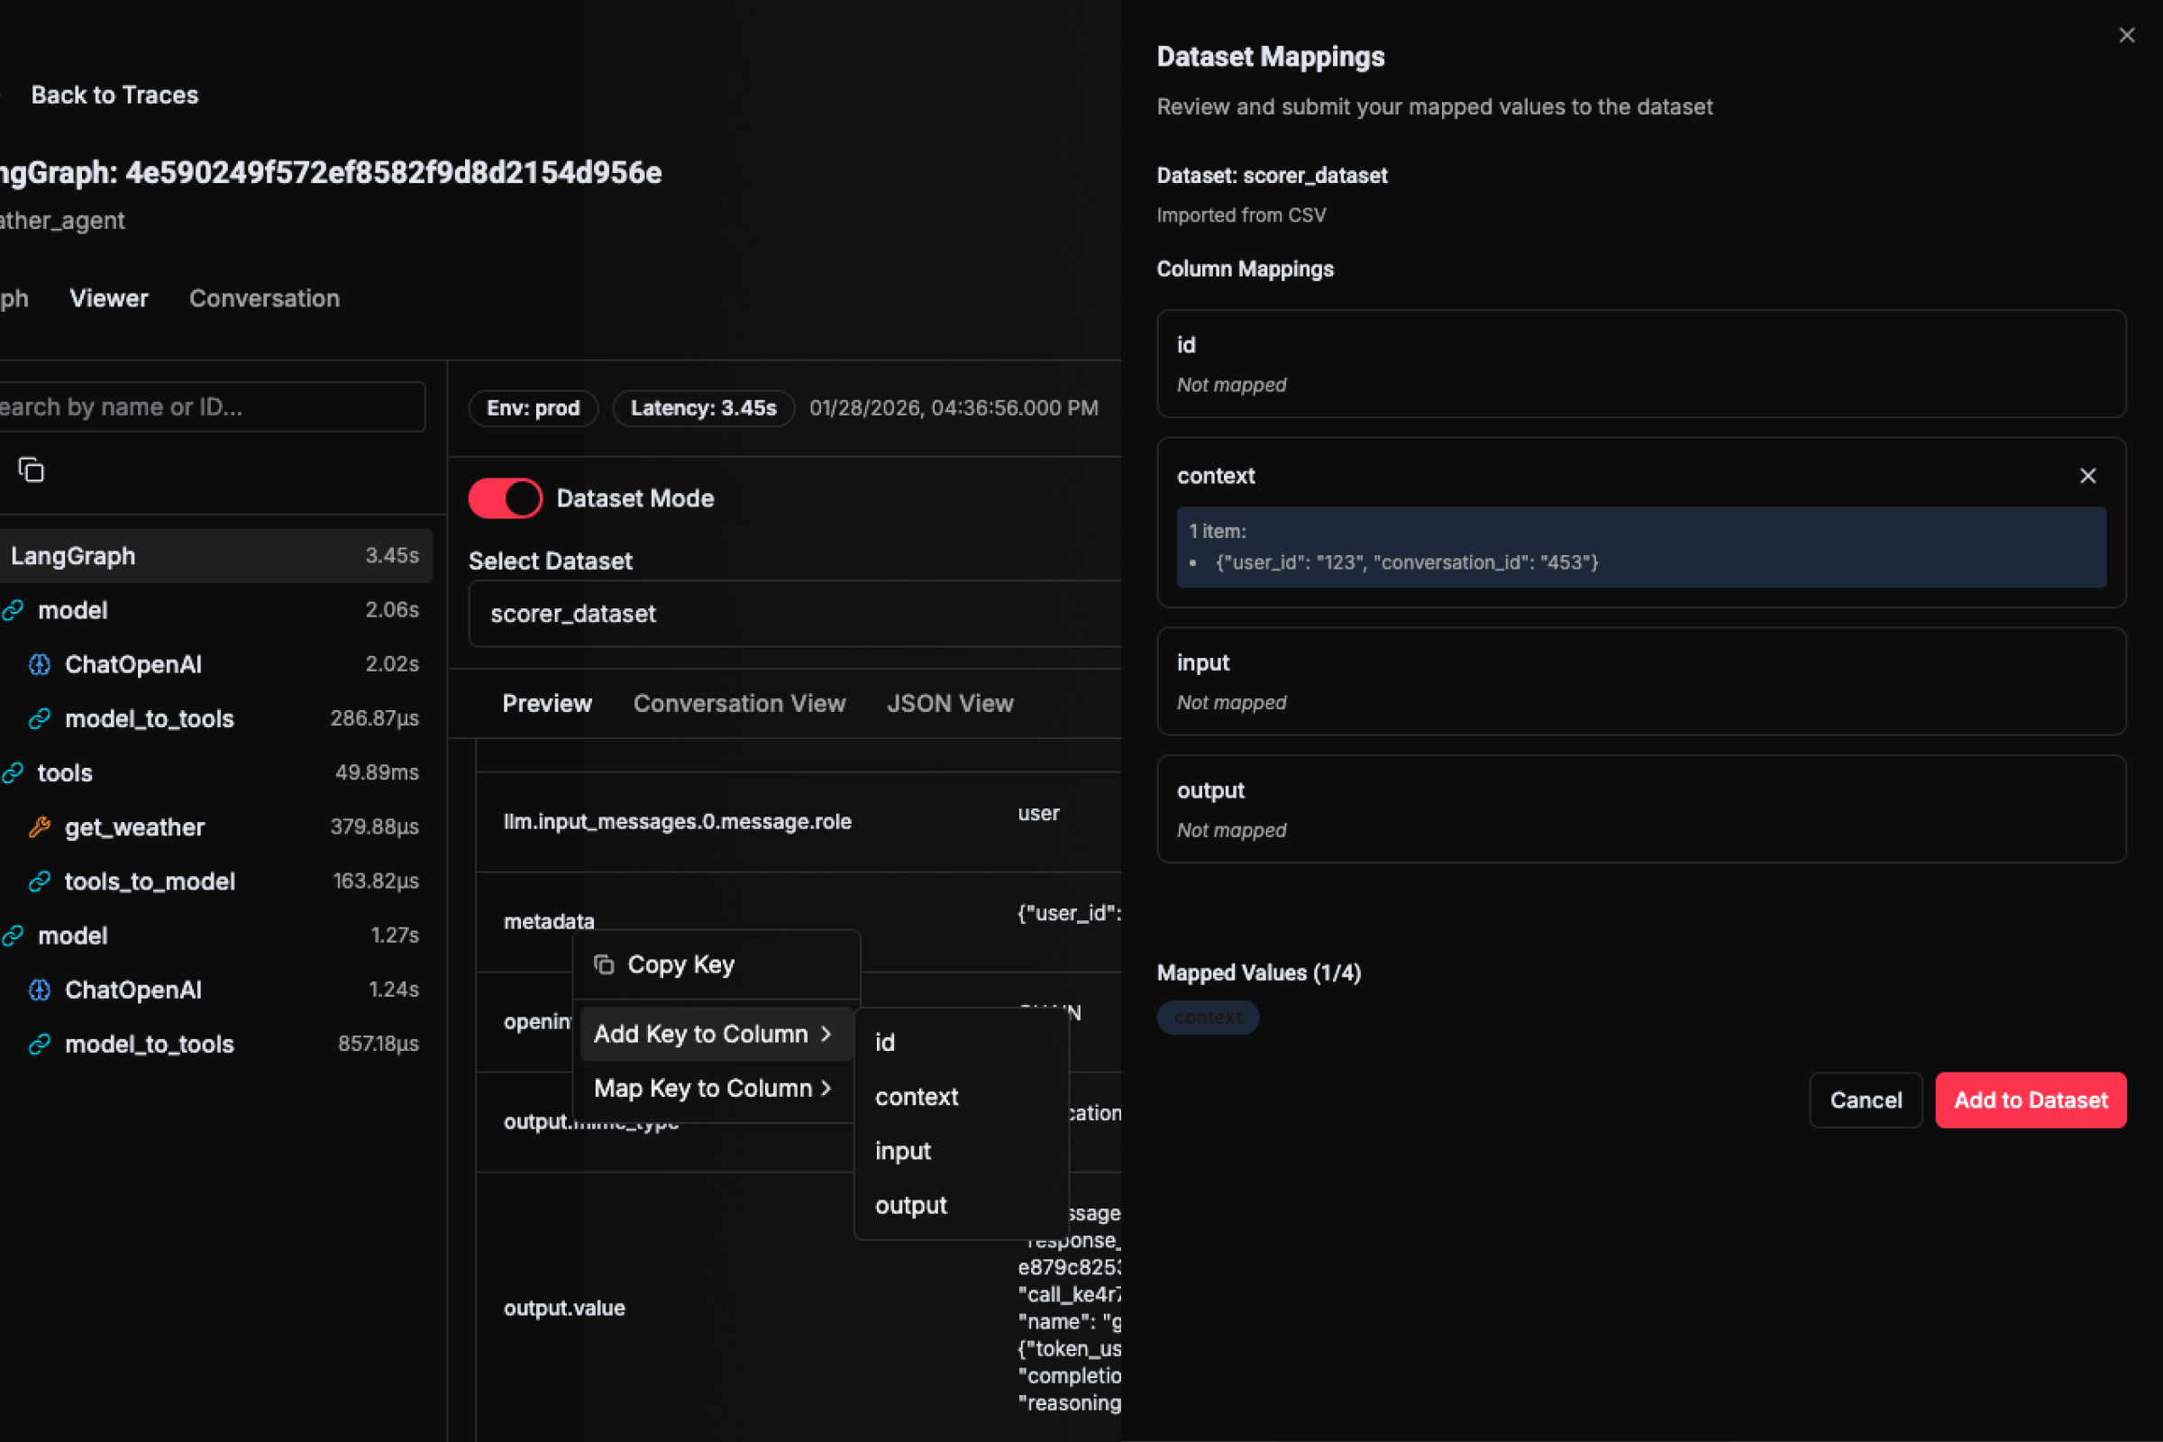Select the context chip under Mapped Values
Image resolution: width=2163 pixels, height=1442 pixels.
[1208, 1018]
